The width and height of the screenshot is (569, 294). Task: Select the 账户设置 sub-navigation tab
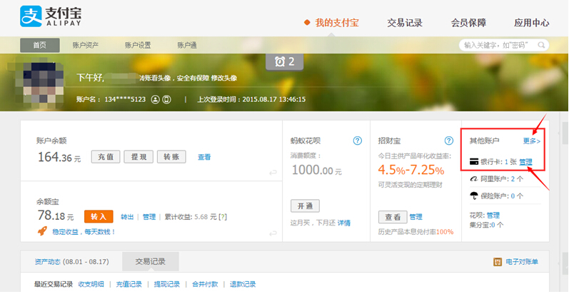(138, 46)
